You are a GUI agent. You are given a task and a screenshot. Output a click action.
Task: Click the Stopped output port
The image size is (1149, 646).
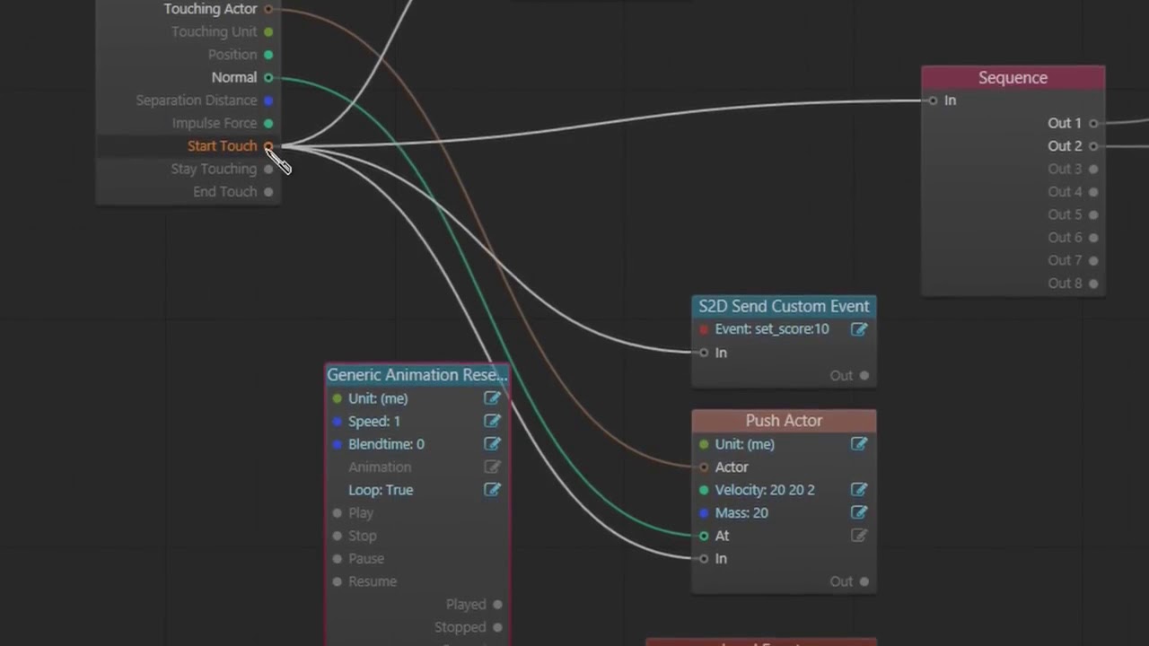[497, 627]
